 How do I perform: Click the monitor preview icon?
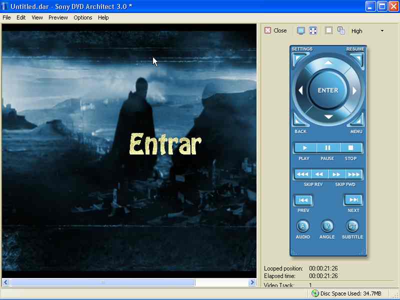tap(301, 30)
